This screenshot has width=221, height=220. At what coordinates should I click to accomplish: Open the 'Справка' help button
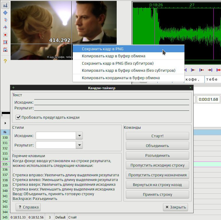click(28, 207)
